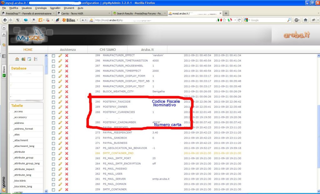Open the query window icon in left panel
Screen dimensions: 320x194
(x=29, y=59)
